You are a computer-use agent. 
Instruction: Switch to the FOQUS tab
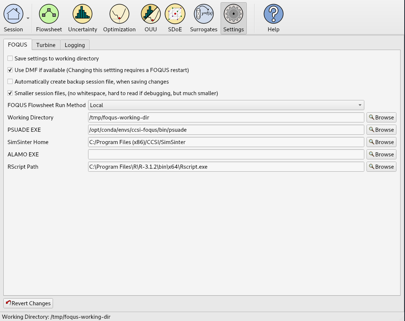click(18, 45)
